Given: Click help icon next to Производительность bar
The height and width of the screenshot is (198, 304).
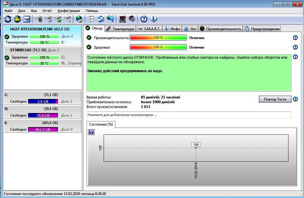Looking at the screenshot, I should (295, 38).
